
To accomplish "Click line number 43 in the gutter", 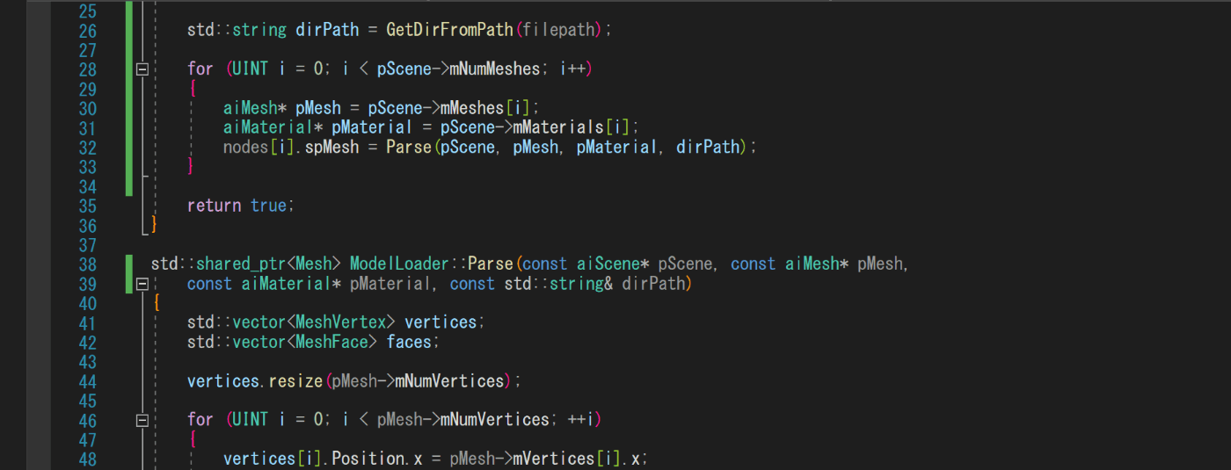I will 87,361.
